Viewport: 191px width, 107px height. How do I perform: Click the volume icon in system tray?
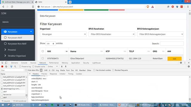click(x=166, y=105)
